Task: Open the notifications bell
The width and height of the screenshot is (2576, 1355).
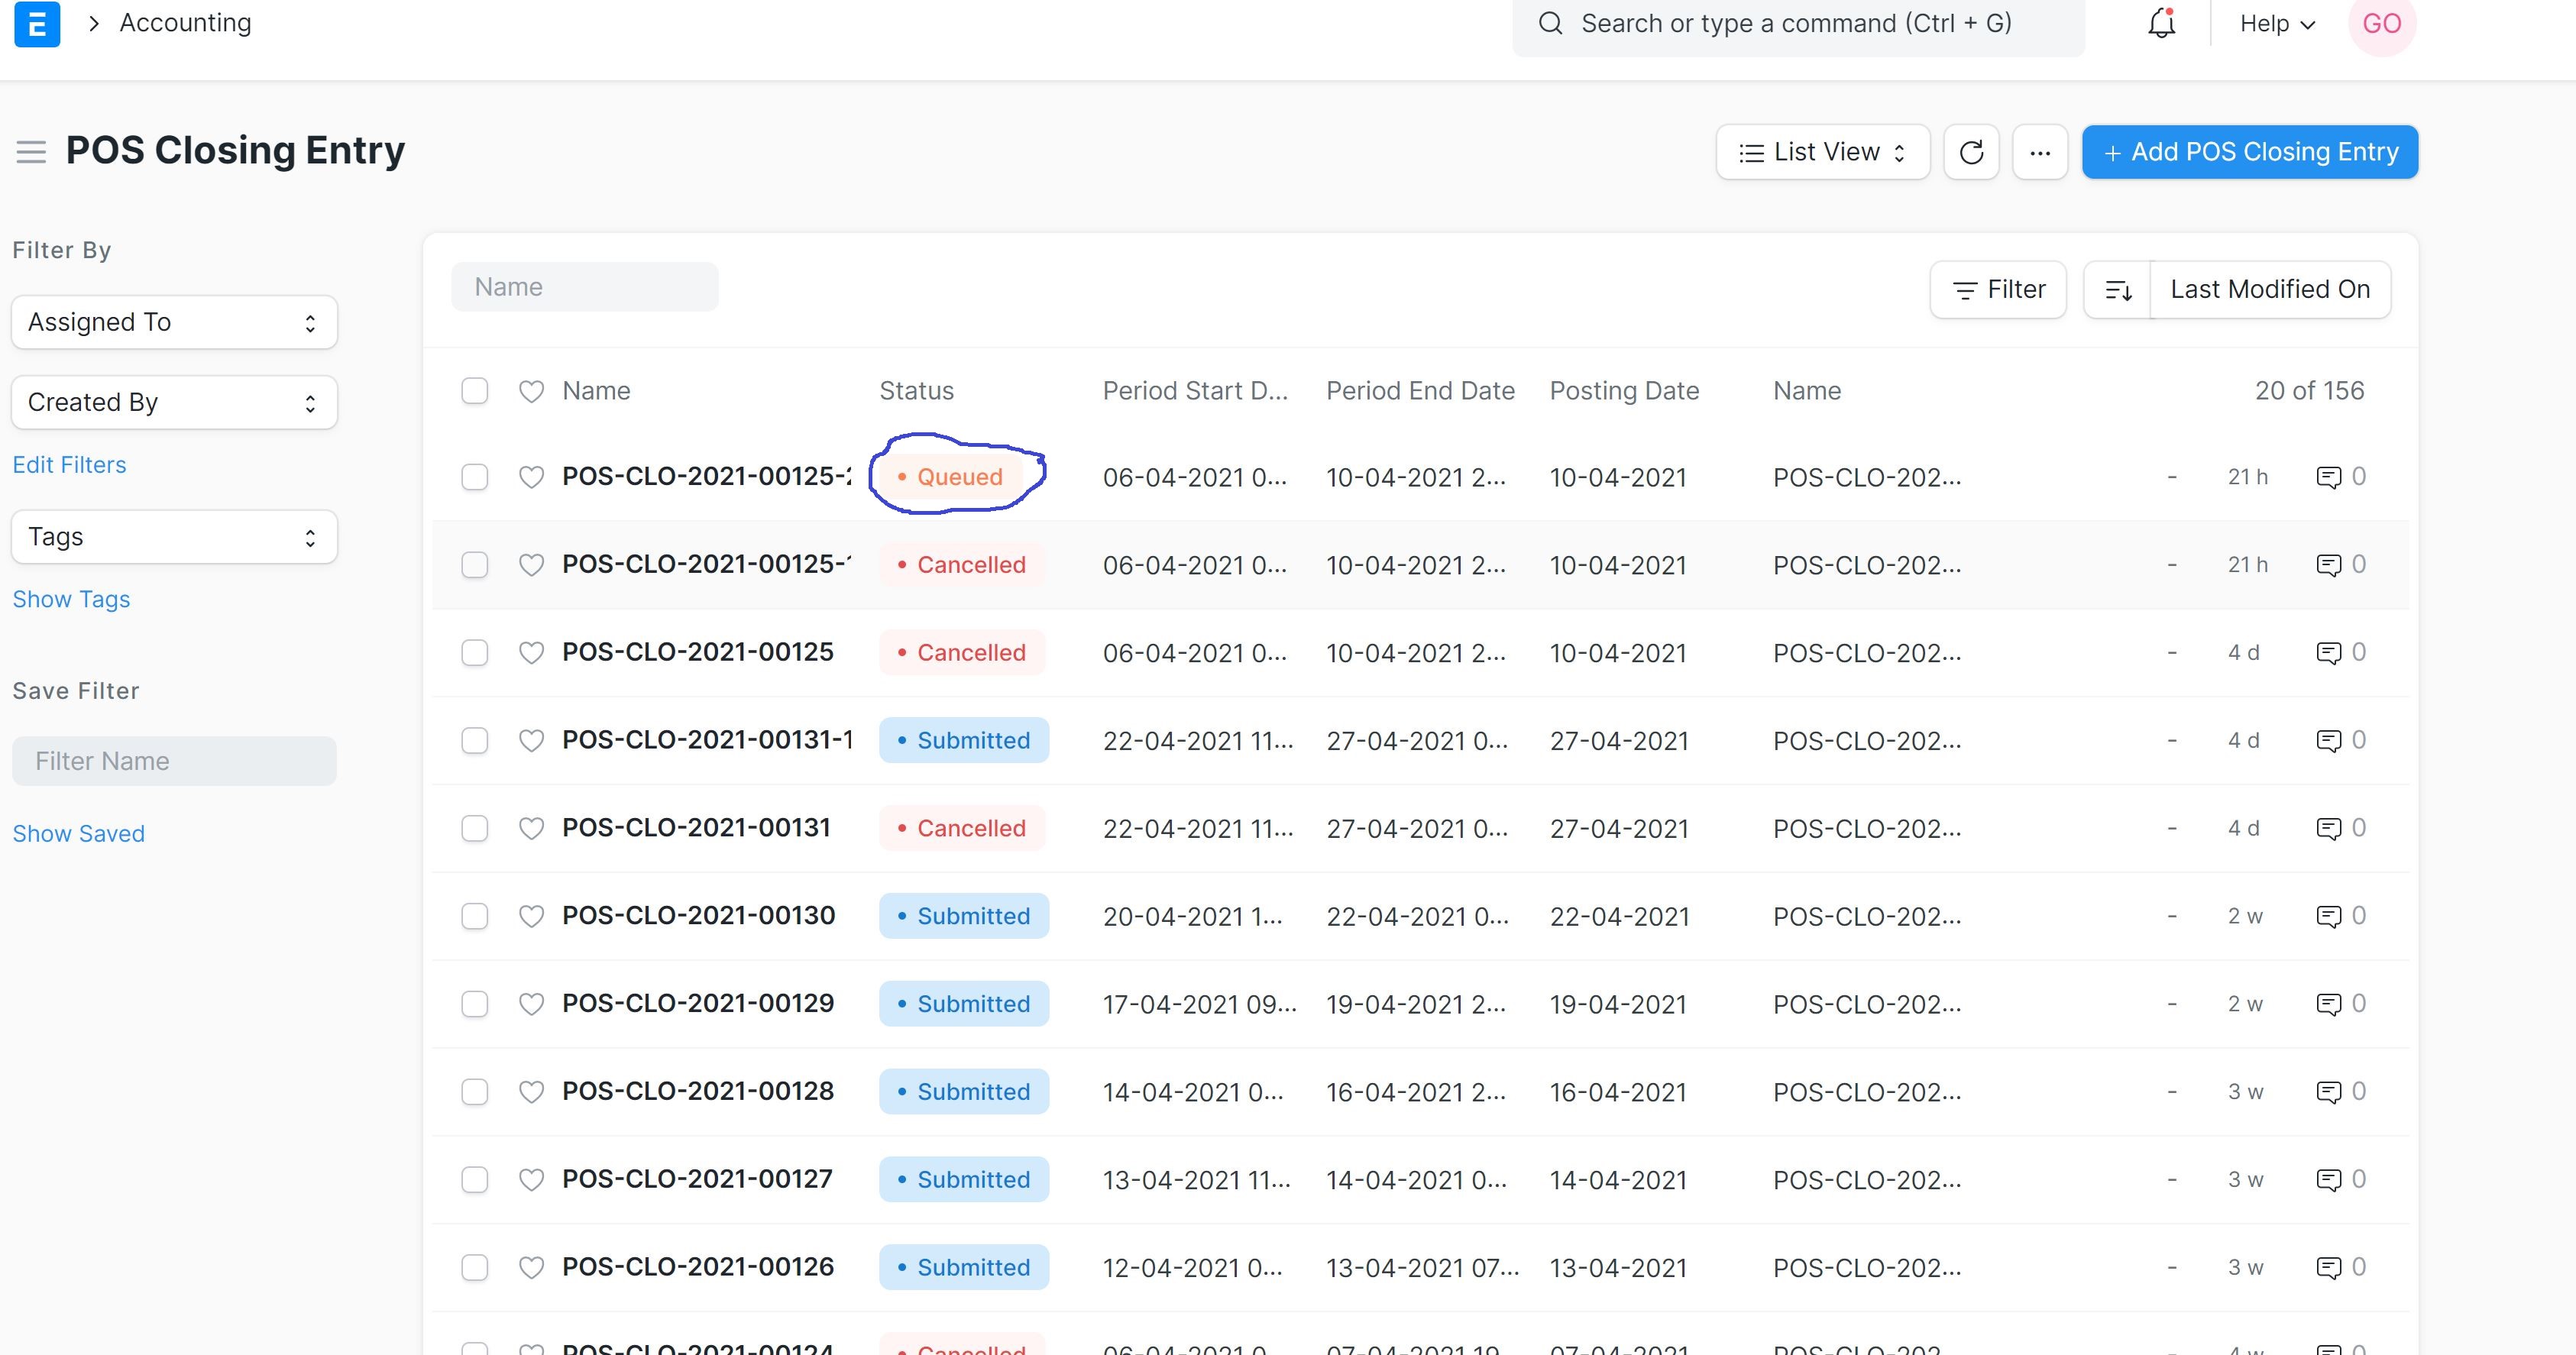Action: 2160,23
